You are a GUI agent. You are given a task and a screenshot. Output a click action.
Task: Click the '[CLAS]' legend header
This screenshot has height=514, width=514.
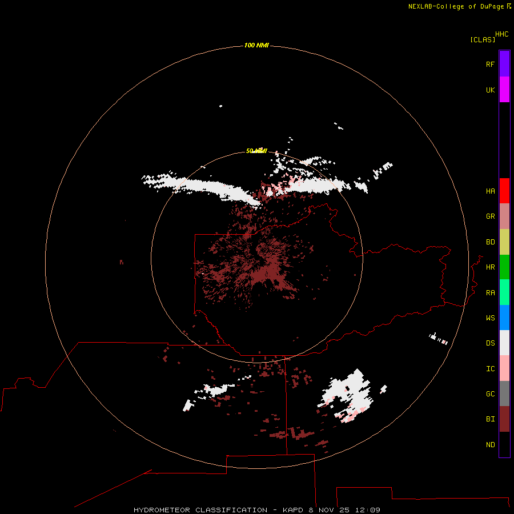(483, 39)
